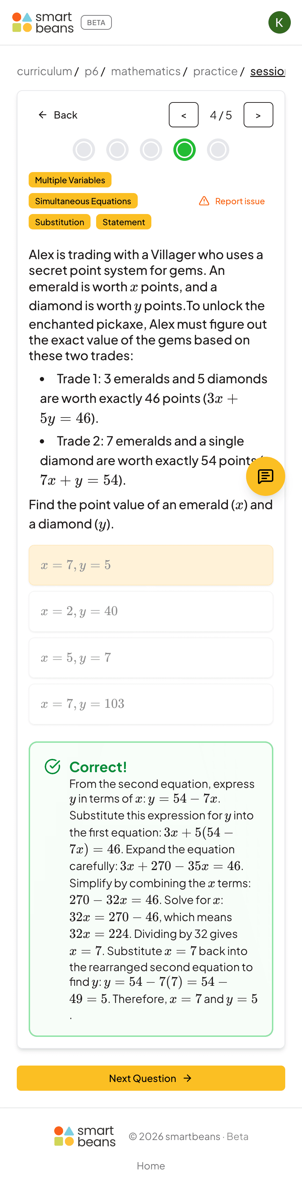Click the Substitution tag
Image resolution: width=302 pixels, height=1189 pixels.
pyautogui.click(x=59, y=222)
